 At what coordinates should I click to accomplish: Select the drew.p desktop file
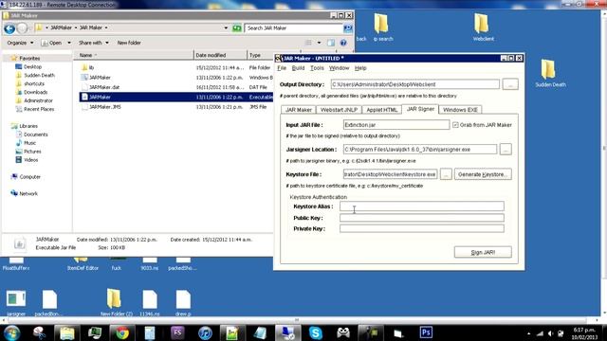(183, 303)
